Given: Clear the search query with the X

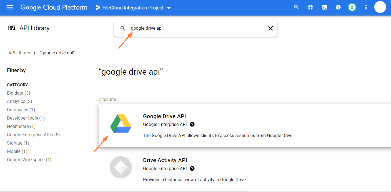Looking at the screenshot, I should click(270, 28).
